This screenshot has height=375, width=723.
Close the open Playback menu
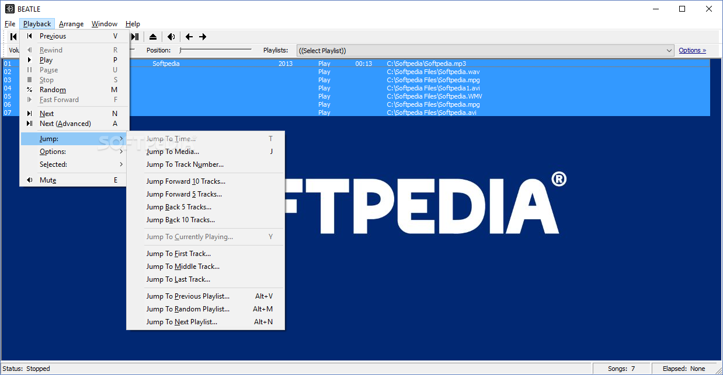37,24
